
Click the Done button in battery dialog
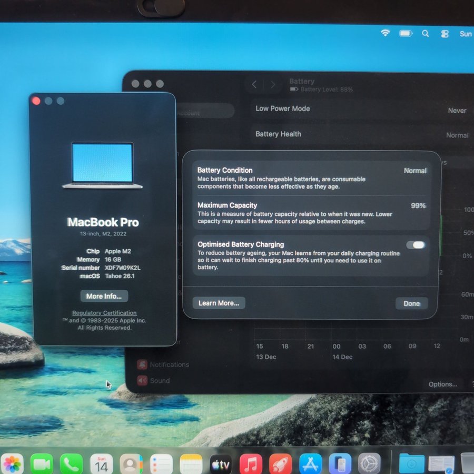point(411,303)
